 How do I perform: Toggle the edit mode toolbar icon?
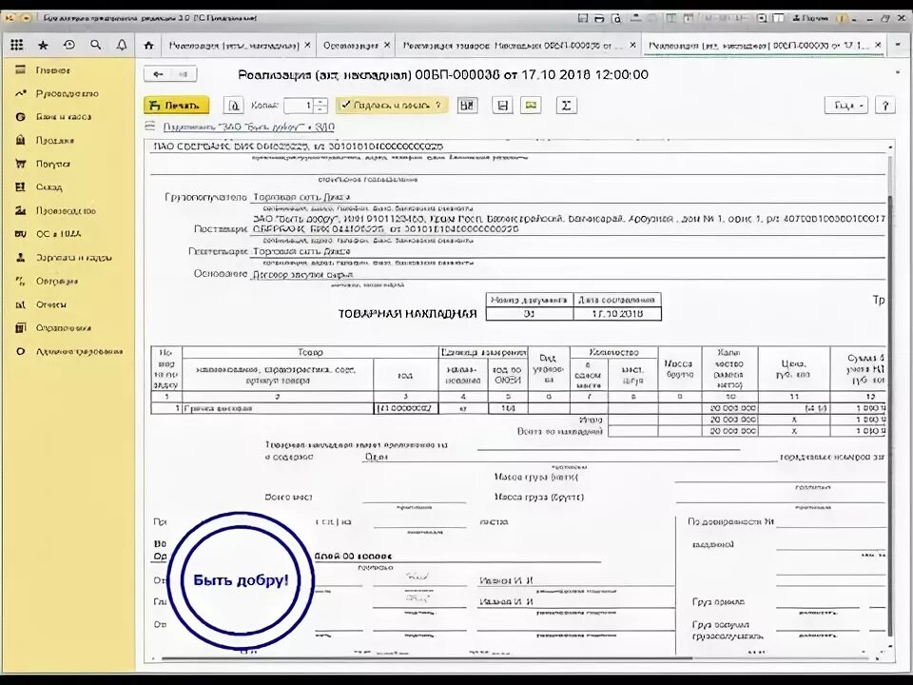click(467, 106)
